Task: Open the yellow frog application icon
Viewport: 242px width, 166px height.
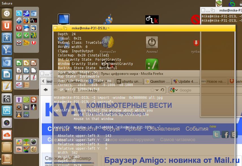Action: click(x=26, y=43)
